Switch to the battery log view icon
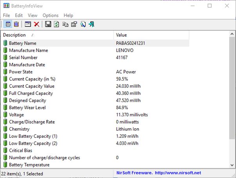This screenshot has height=178, width=236. click(x=16, y=24)
